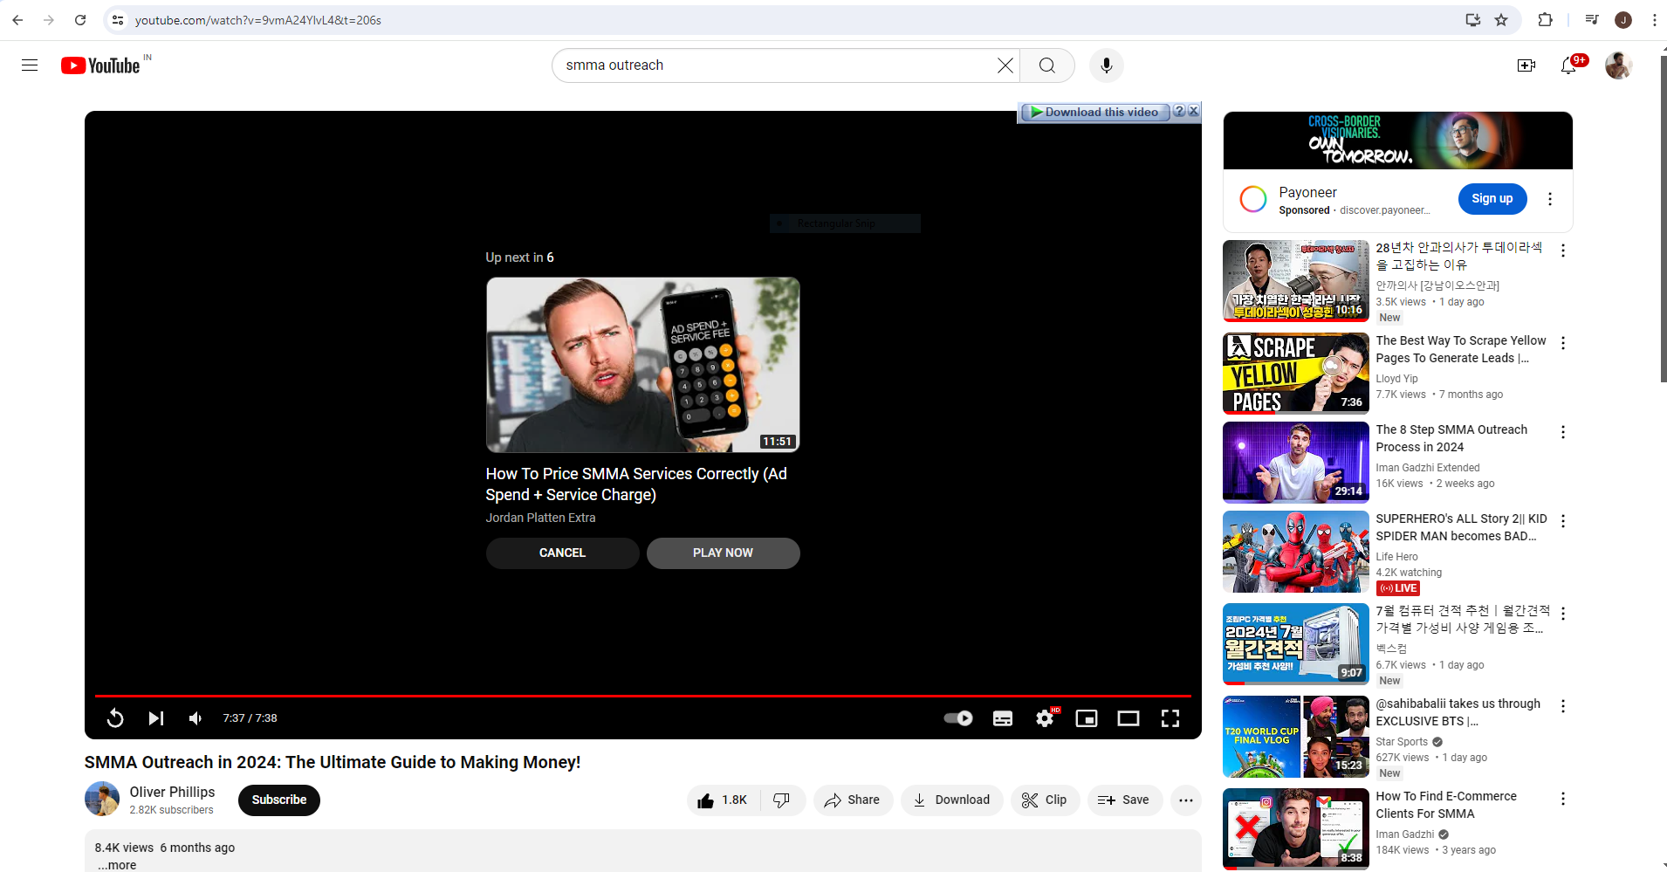Open the Chrome profile J avatar

[1623, 20]
